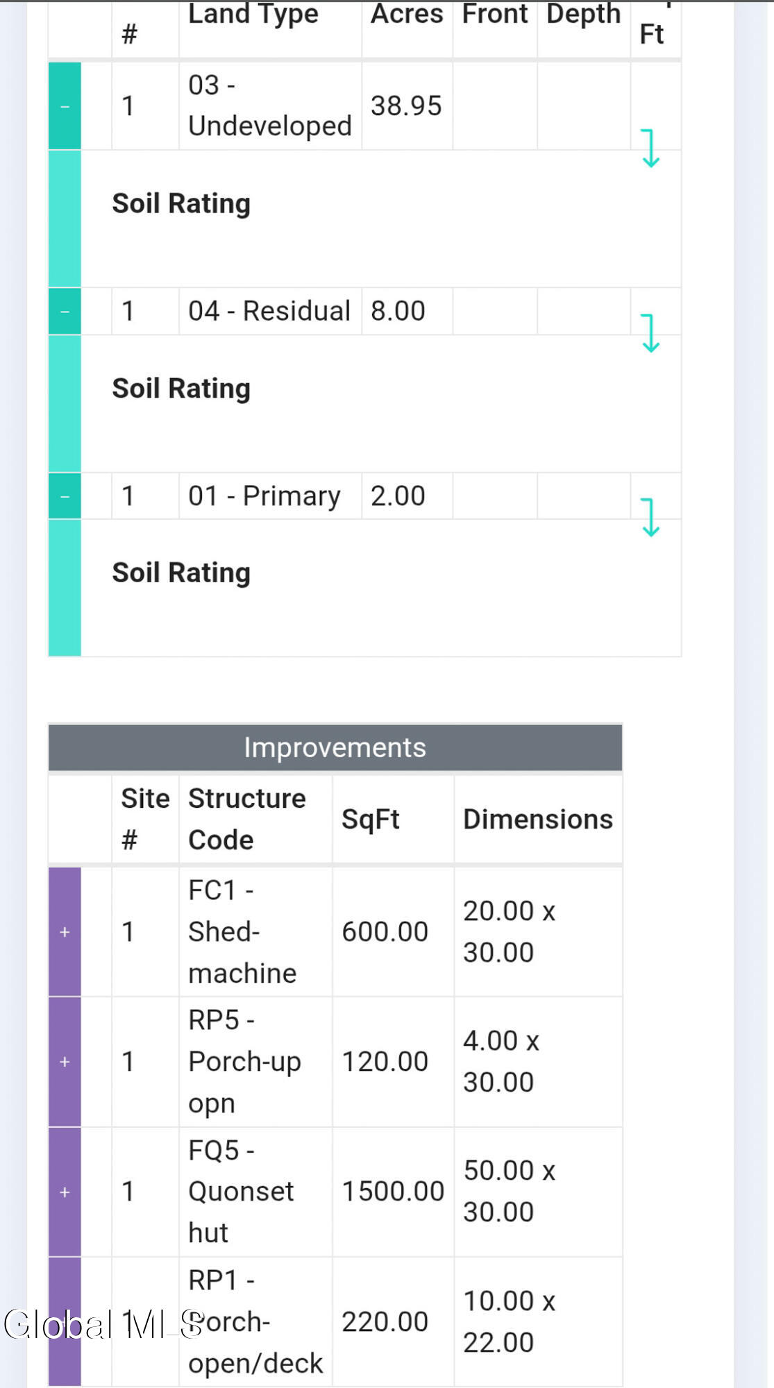774x1388 pixels.
Task: Click teal arrow icon beside Primary row
Action: [650, 518]
